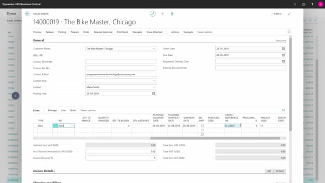The width and height of the screenshot is (325, 183).
Task: Tick the Drop Ship checkbox on third line
Action: (x=202, y=134)
